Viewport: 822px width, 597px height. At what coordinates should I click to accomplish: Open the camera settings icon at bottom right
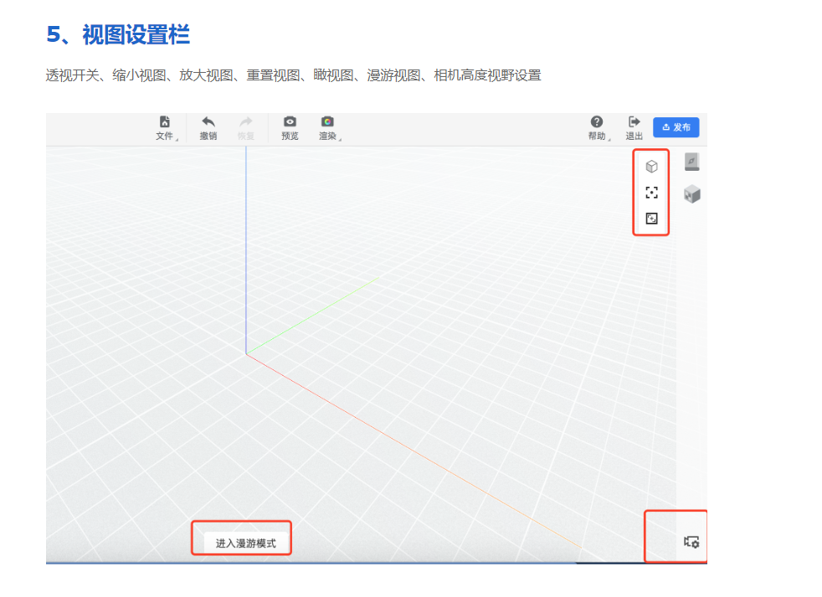691,542
